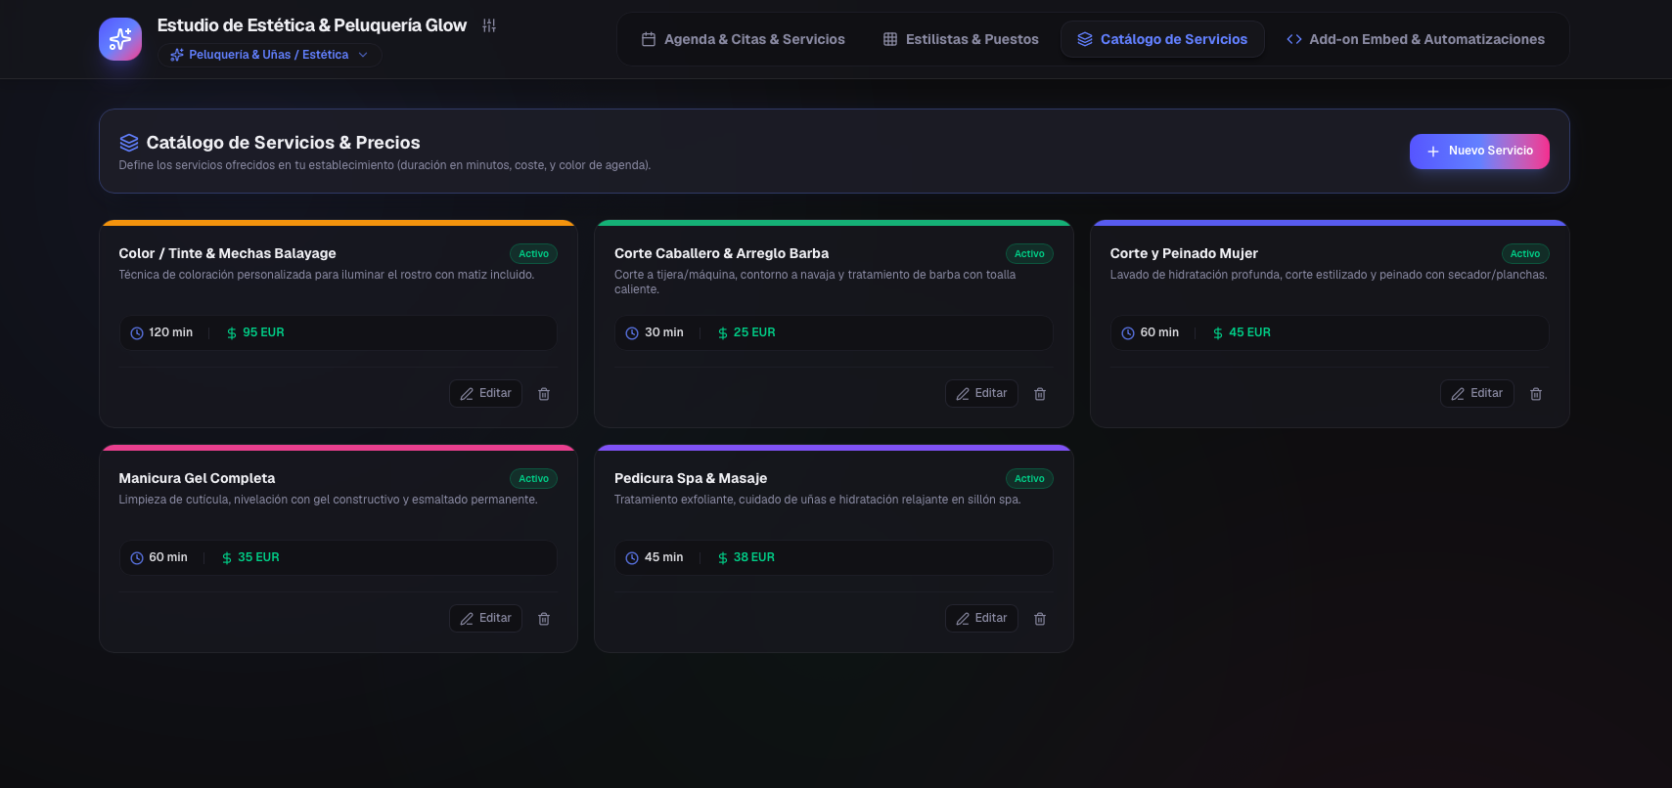The image size is (1672, 788).
Task: Switch to Agenda & Citas & Servicios tab
Action: 743,39
